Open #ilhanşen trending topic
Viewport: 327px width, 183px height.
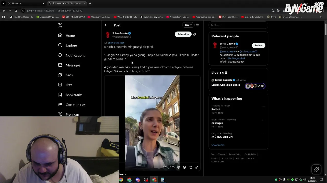click(217, 123)
